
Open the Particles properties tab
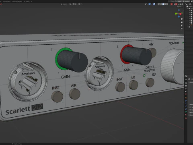point(186,104)
